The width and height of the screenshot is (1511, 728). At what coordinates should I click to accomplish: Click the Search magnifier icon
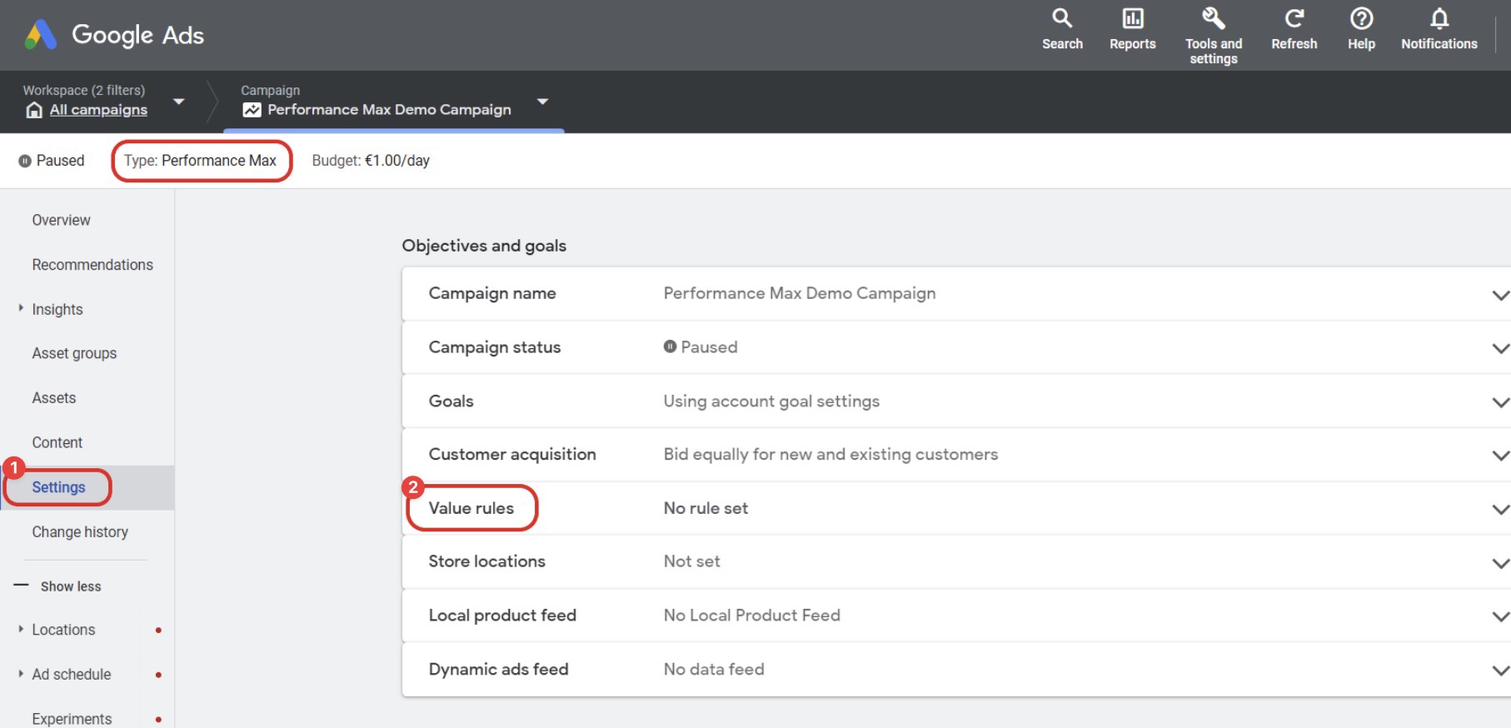click(x=1062, y=18)
